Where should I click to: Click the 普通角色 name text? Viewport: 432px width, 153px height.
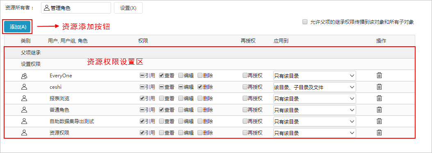[x=59, y=110]
